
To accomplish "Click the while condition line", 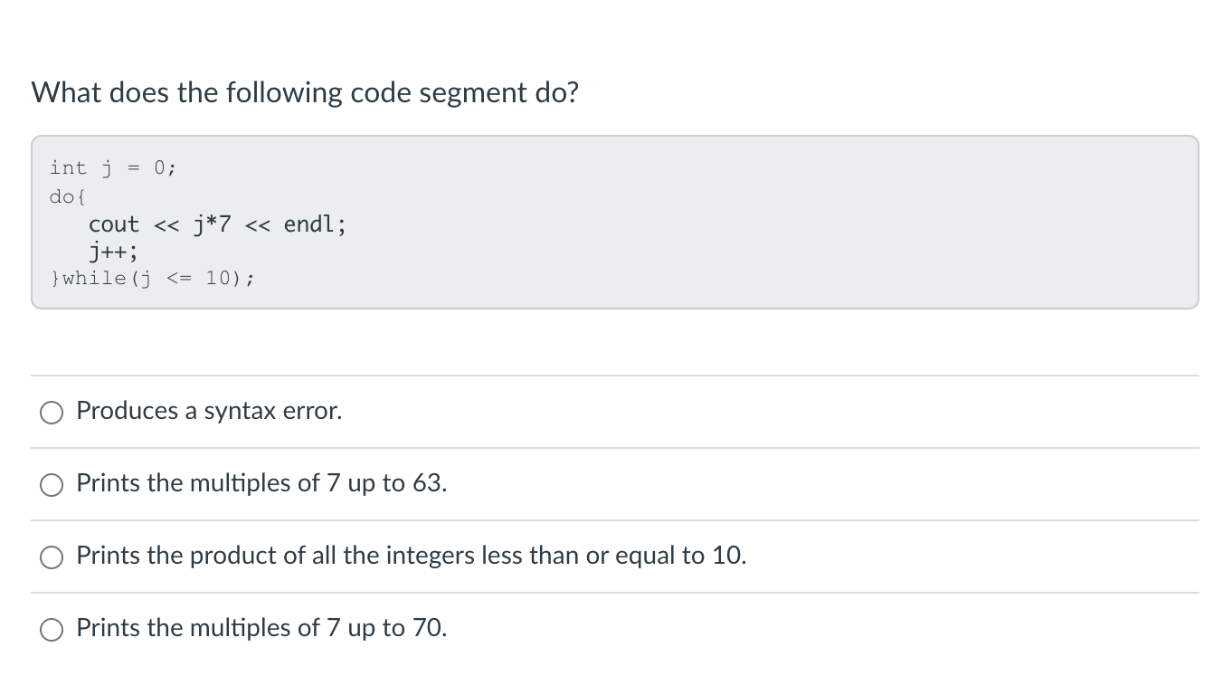I will (x=152, y=278).
